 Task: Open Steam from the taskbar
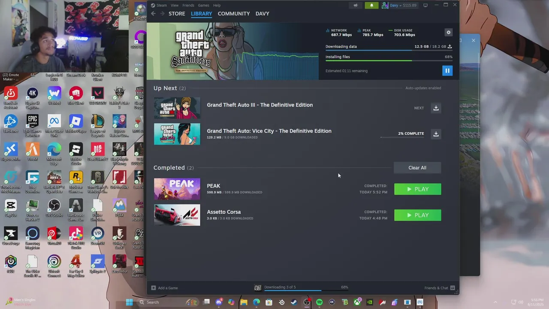294,302
